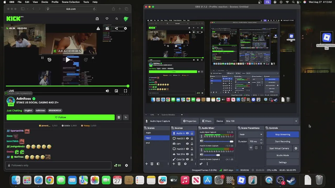Open the Tools menu
335x188 pixels.
86,2
